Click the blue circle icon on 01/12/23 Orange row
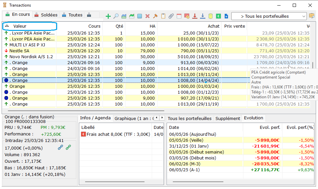318x189 pixels. [6, 92]
